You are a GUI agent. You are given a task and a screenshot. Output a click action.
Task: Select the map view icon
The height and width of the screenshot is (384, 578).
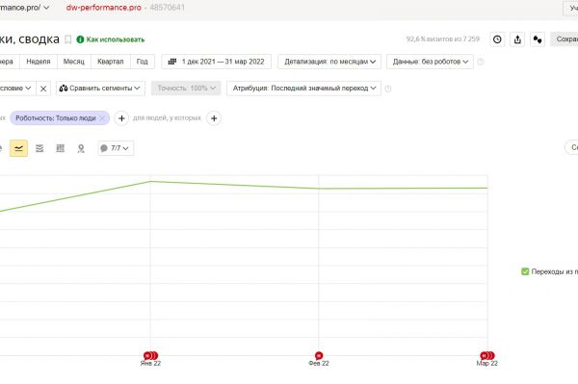click(x=81, y=148)
